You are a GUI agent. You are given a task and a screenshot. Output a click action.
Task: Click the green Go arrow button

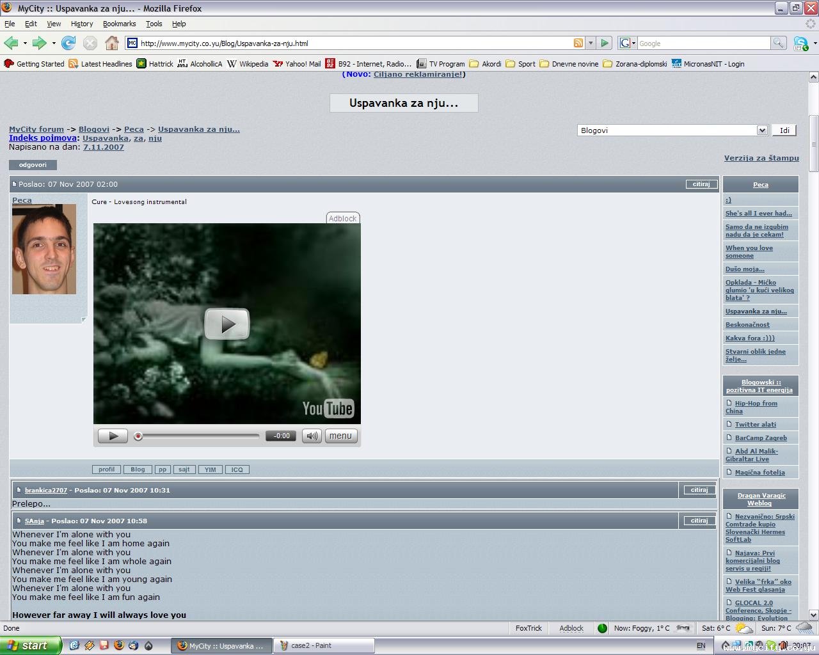point(605,43)
